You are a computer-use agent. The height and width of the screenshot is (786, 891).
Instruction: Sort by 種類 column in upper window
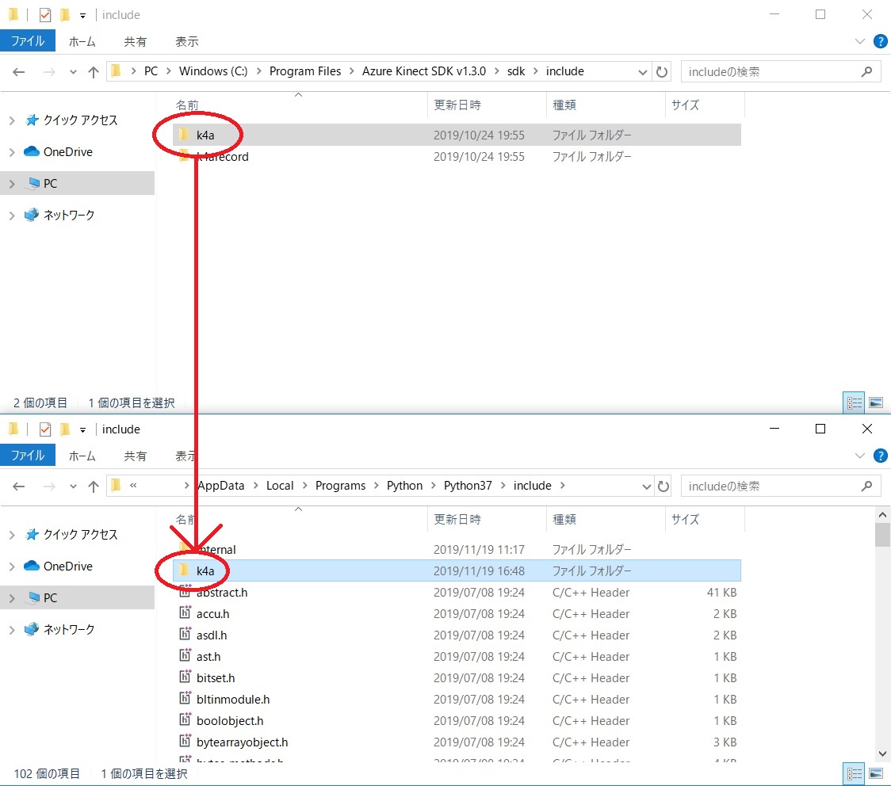click(564, 105)
